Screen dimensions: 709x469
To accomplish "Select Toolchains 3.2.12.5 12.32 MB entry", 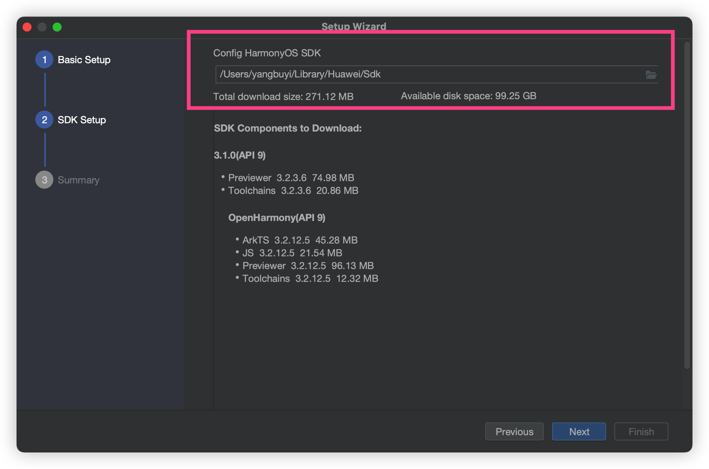I will [311, 278].
